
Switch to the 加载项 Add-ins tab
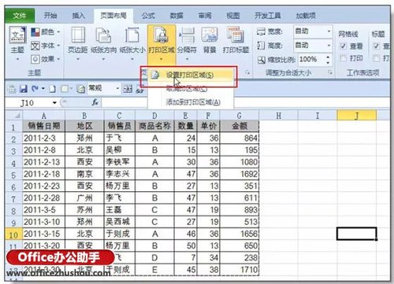[x=306, y=16]
